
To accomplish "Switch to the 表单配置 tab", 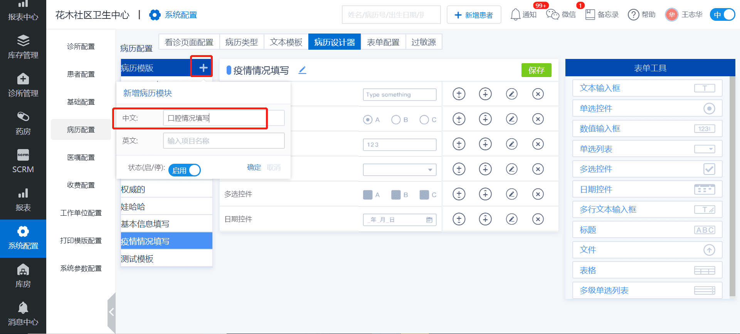I will point(383,42).
